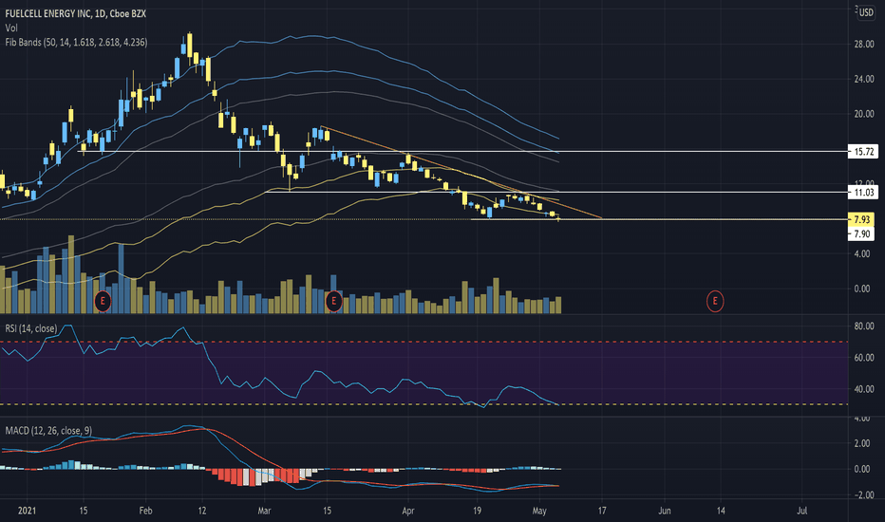Click the 28.00 price axis label
This screenshot has height=522, width=885.
click(863, 44)
